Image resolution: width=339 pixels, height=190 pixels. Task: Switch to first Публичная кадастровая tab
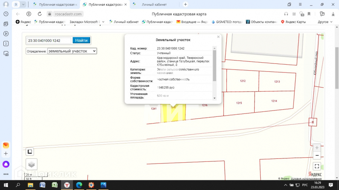pyautogui.click(x=55, y=4)
